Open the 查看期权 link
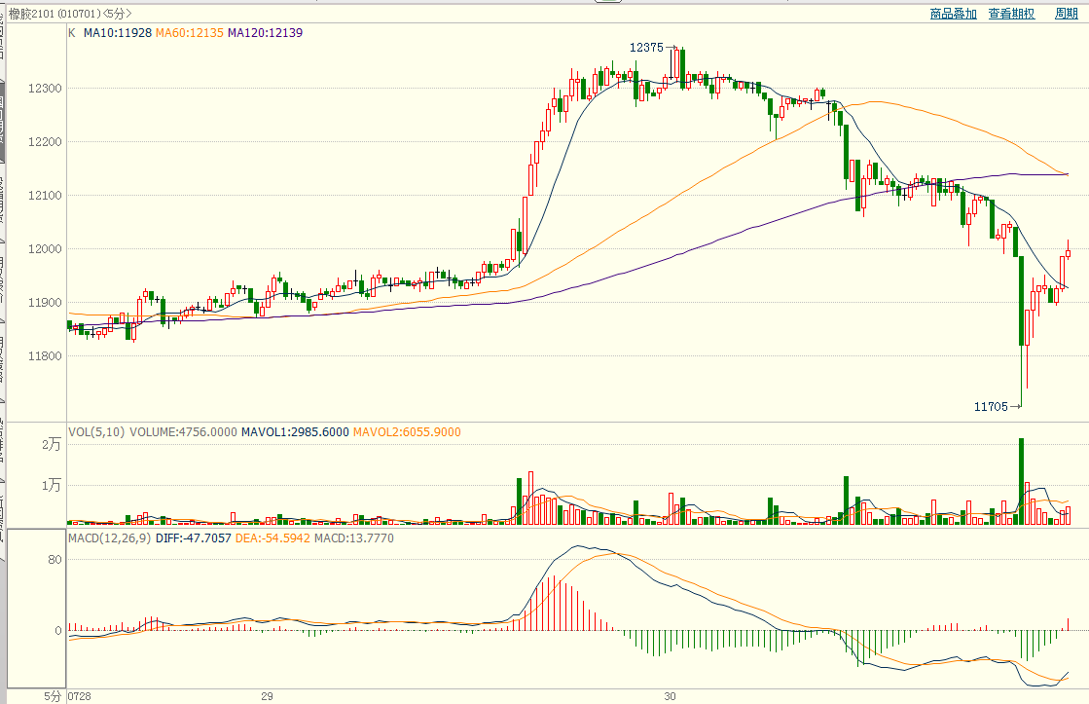Image resolution: width=1089 pixels, height=704 pixels. click(x=1011, y=14)
